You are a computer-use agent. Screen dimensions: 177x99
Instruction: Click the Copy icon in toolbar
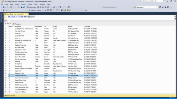tap(54, 7)
